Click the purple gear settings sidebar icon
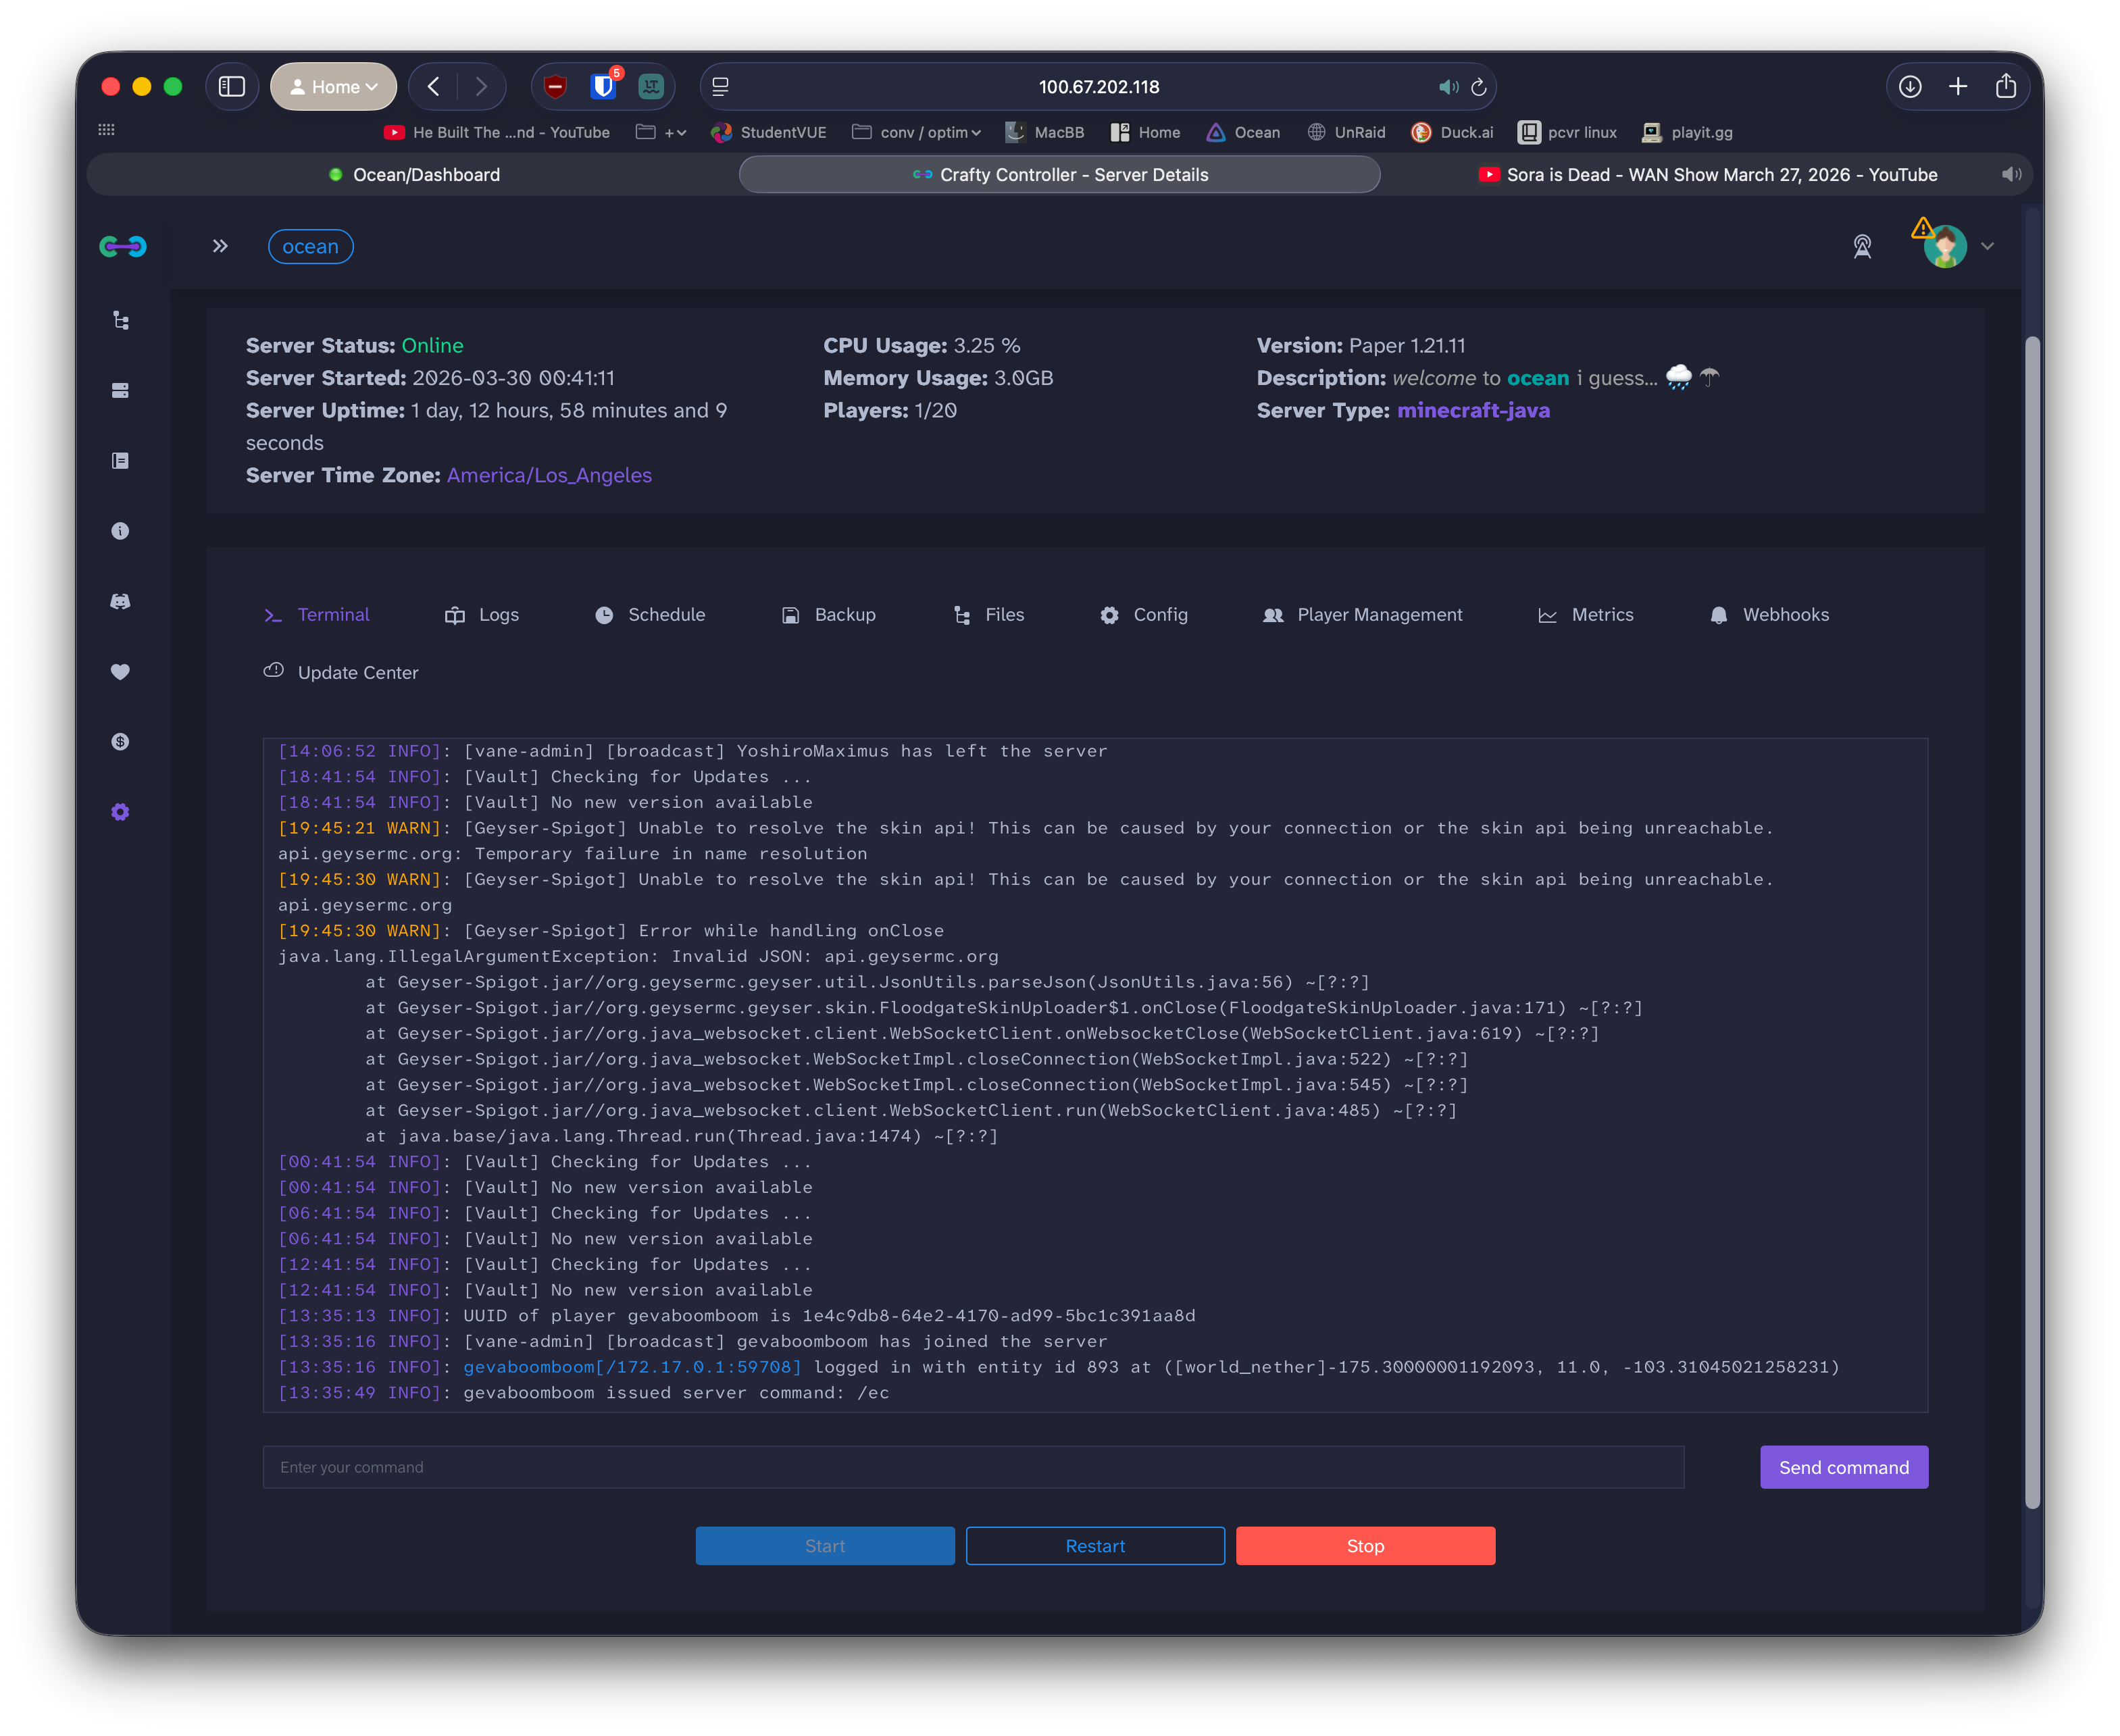Viewport: 2120px width, 1736px height. 120,812
